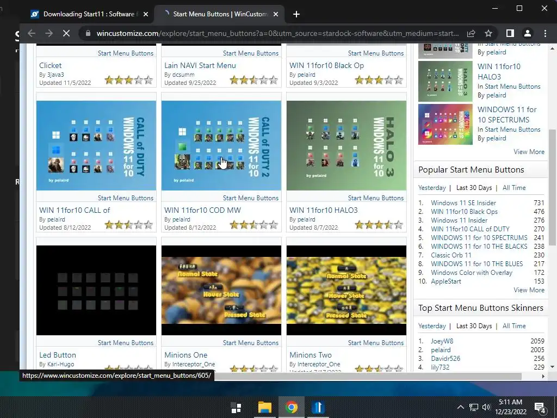
Task: Select All Time filter under Top Skinners
Action: pyautogui.click(x=514, y=326)
